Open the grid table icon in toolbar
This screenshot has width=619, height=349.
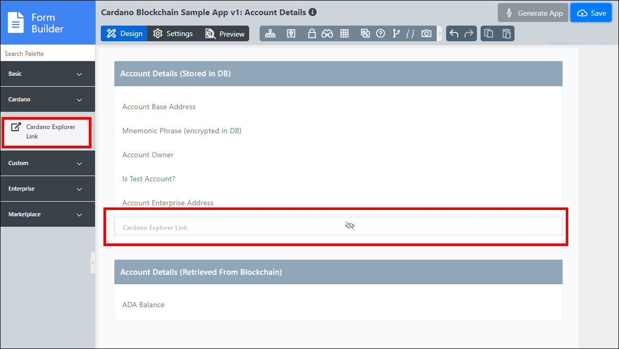pyautogui.click(x=344, y=33)
